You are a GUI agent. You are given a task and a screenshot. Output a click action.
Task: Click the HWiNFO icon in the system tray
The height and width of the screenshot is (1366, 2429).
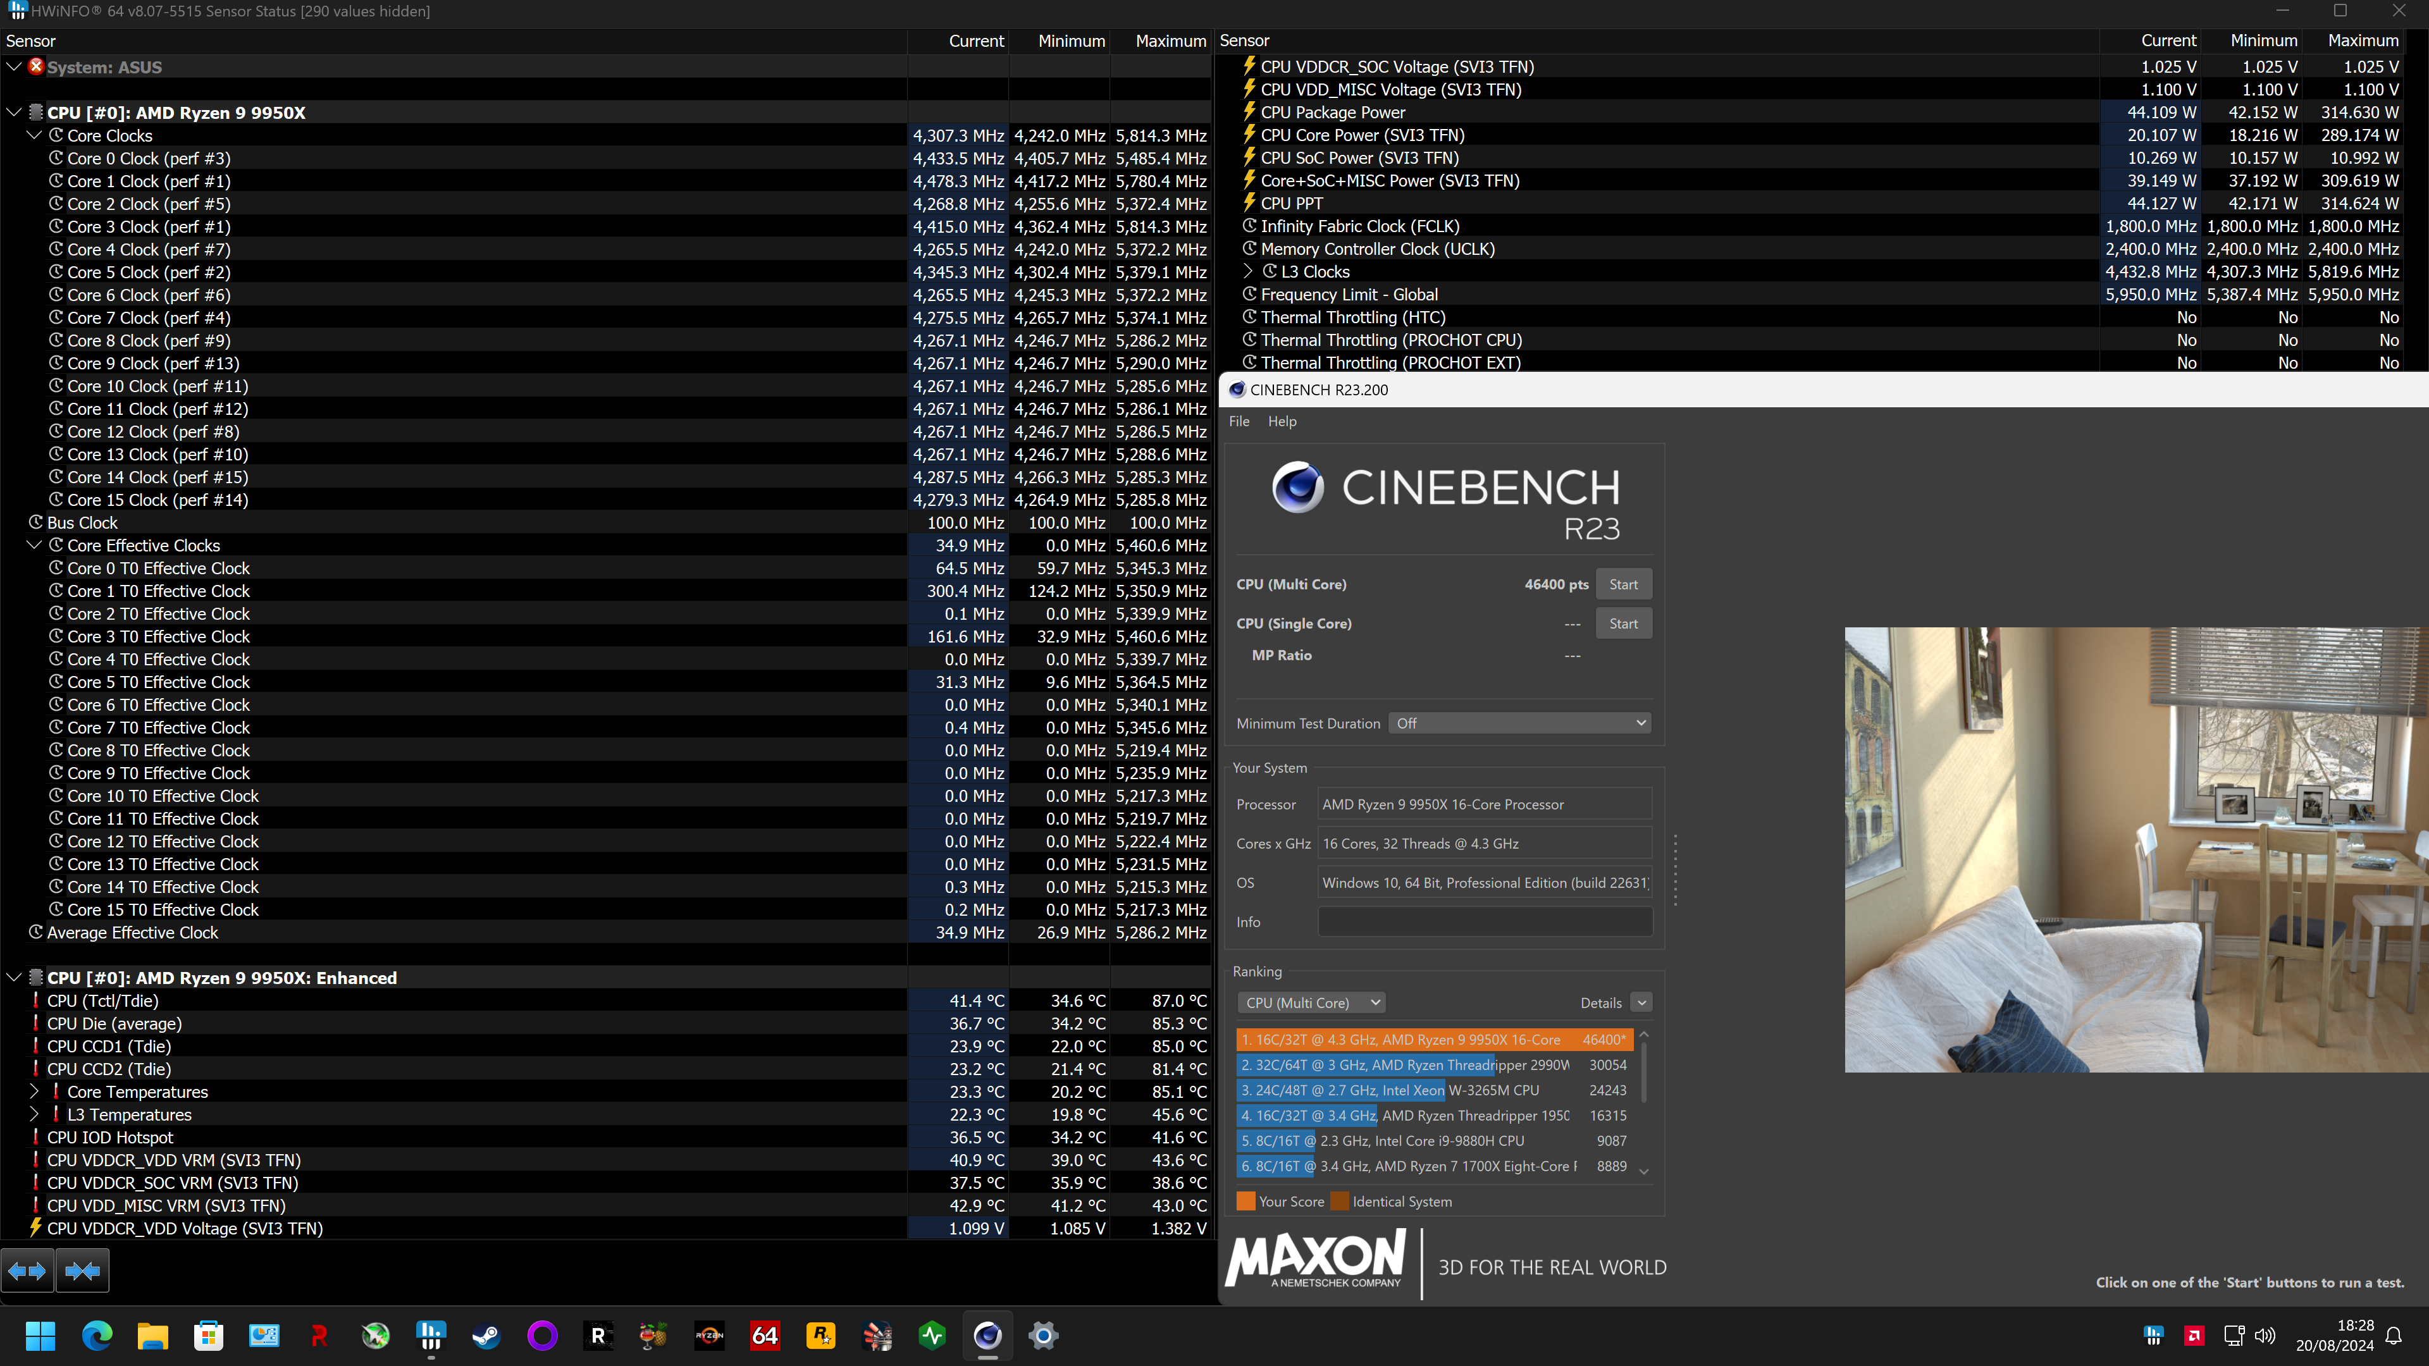pyautogui.click(x=2154, y=1335)
